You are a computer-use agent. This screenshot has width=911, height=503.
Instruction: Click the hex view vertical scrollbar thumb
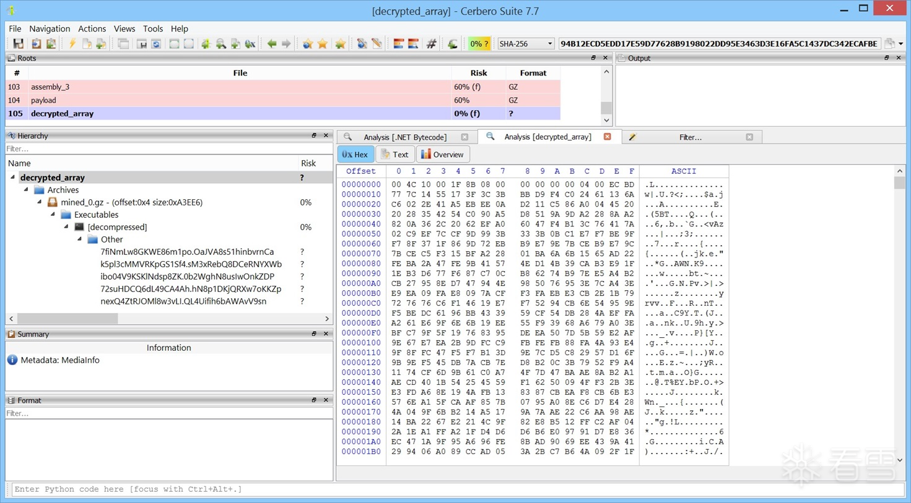pyautogui.click(x=899, y=183)
